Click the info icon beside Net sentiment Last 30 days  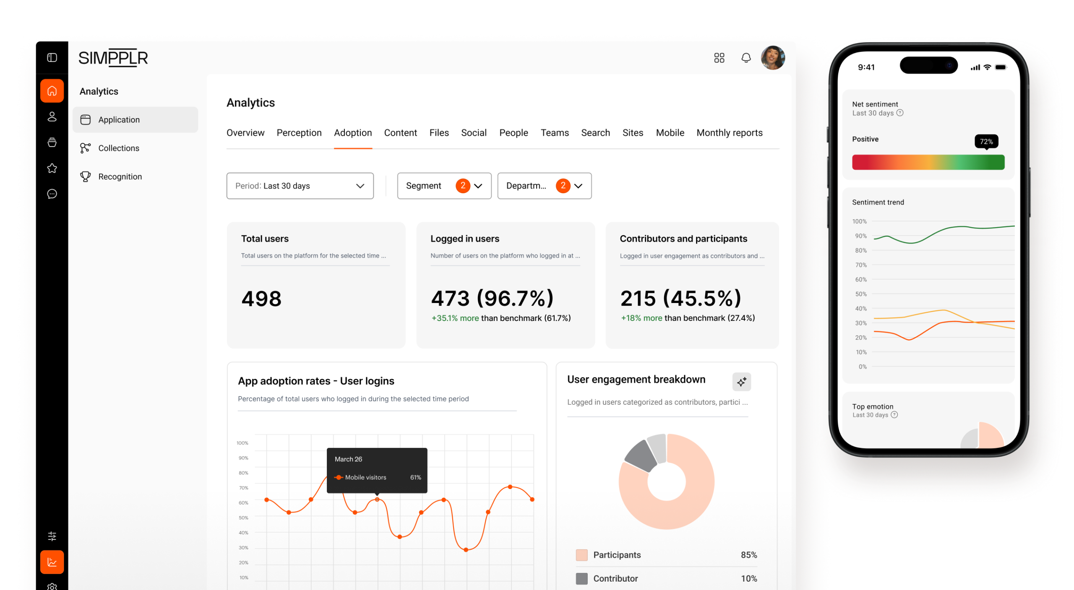click(x=899, y=113)
